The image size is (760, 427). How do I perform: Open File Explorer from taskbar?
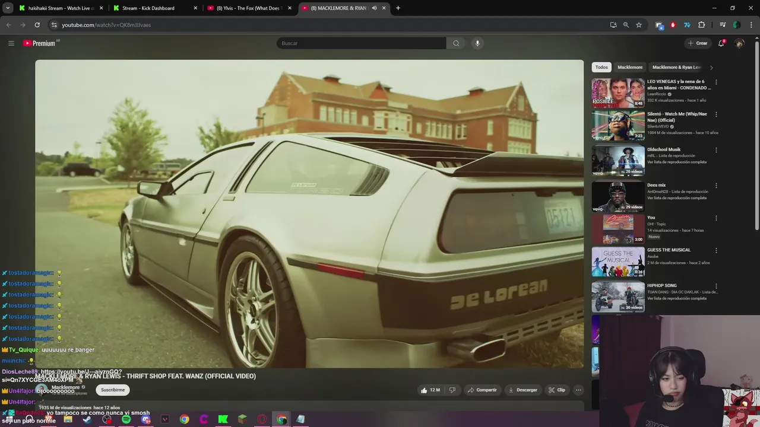(x=68, y=419)
